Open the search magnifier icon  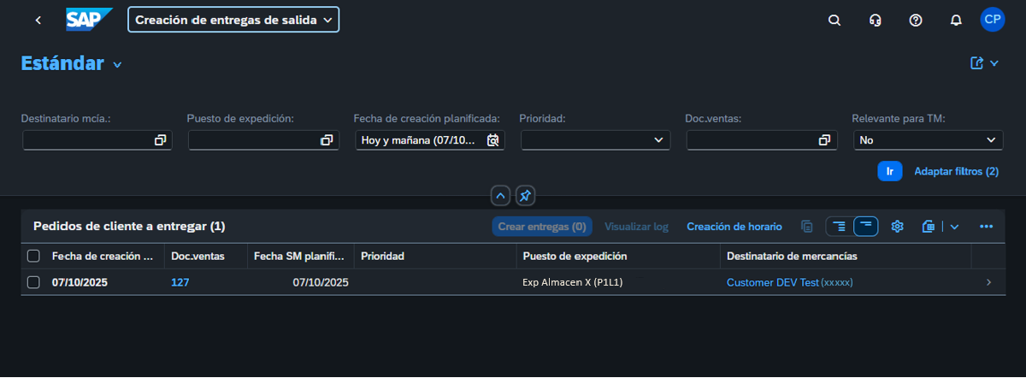click(834, 20)
